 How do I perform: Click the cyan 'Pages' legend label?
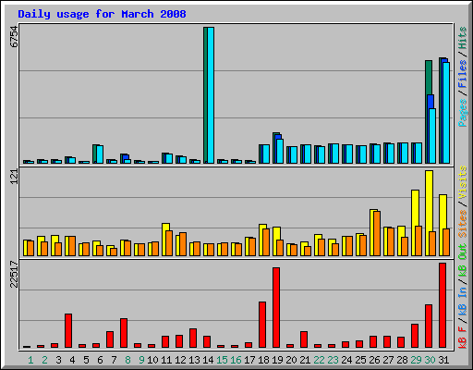[x=462, y=113]
